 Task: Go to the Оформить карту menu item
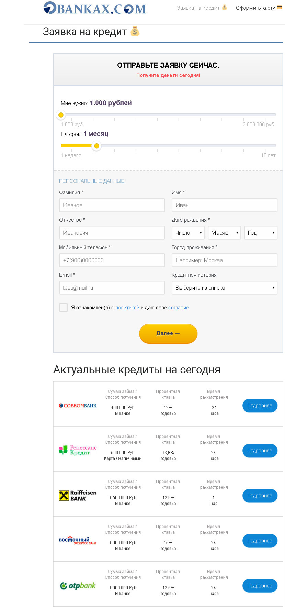(x=255, y=8)
